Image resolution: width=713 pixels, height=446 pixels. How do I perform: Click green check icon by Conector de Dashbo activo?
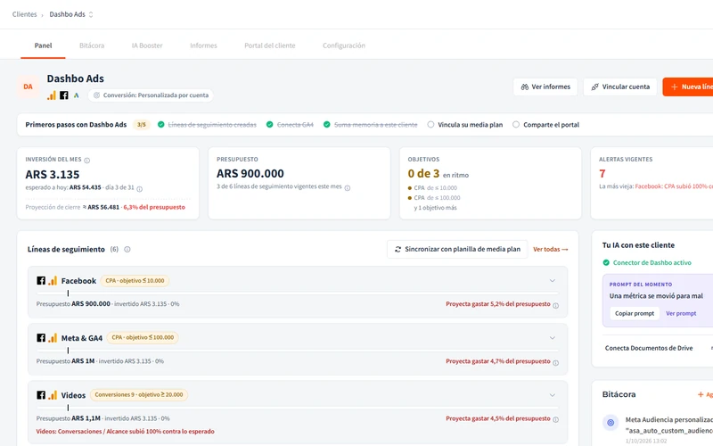tap(606, 262)
